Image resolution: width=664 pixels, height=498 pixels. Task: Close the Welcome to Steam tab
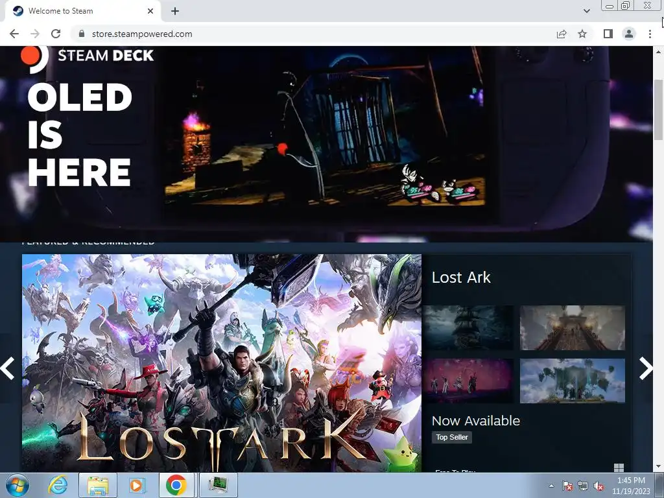150,11
